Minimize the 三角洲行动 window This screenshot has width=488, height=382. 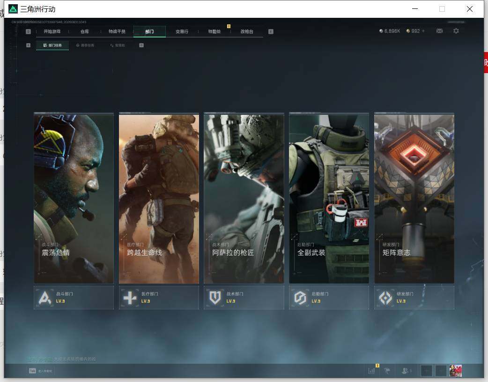(415, 9)
